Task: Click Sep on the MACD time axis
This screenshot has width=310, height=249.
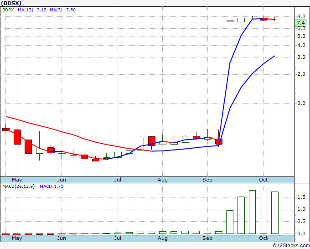Action: (207, 238)
